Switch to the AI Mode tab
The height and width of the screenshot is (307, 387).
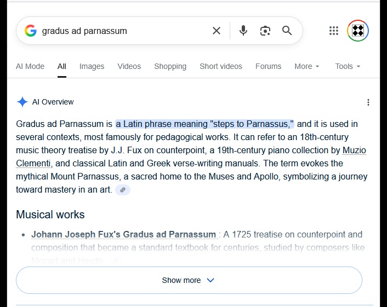pyautogui.click(x=30, y=66)
